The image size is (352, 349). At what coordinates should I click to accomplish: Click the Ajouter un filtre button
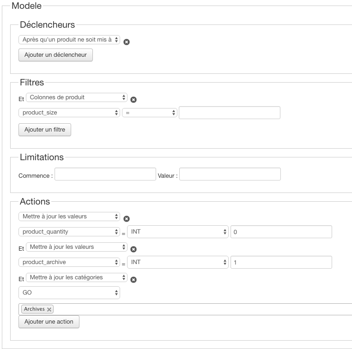[x=45, y=130]
